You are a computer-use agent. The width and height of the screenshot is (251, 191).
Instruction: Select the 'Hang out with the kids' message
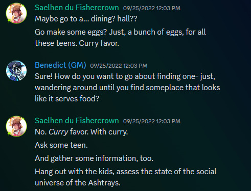pos(126,177)
